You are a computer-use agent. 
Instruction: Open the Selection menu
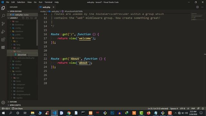click(x=21, y=2)
